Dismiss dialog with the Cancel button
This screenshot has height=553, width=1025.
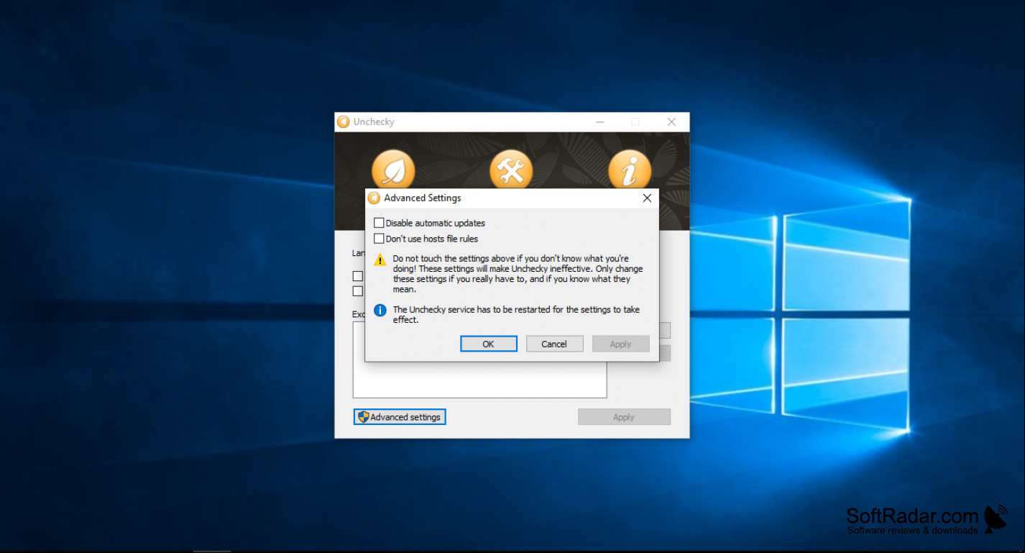pos(554,344)
